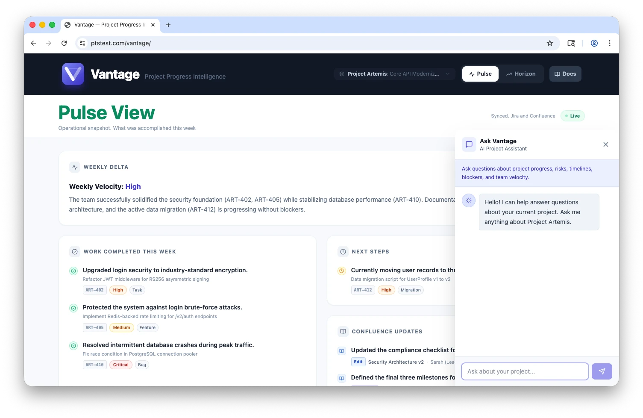Click the Vantage logo icon
Screen dimensions: 643x418
(x=73, y=74)
